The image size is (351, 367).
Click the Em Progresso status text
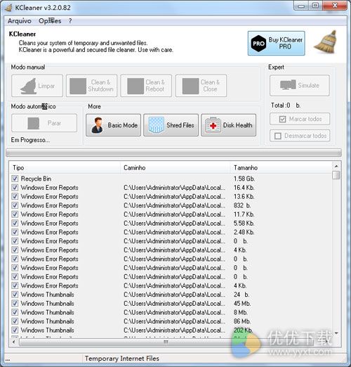(30, 140)
